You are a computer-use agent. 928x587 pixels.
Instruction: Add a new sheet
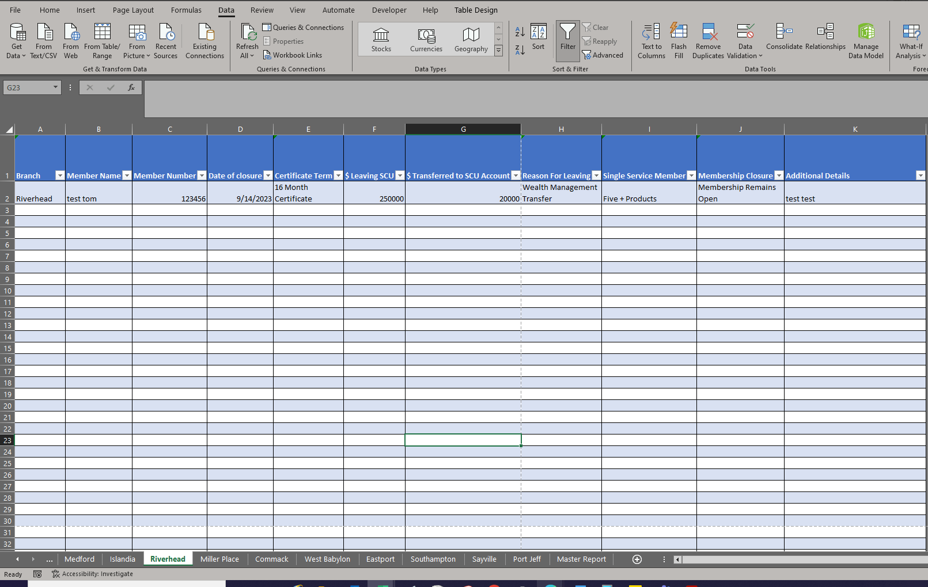tap(637, 559)
